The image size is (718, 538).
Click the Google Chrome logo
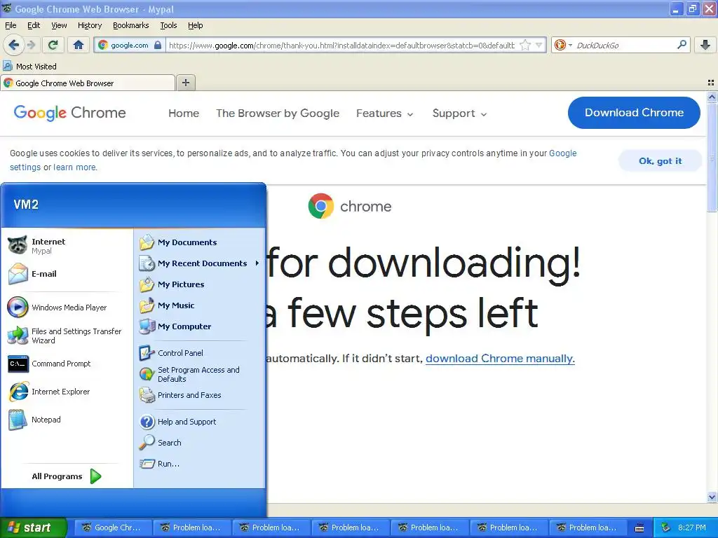click(69, 113)
